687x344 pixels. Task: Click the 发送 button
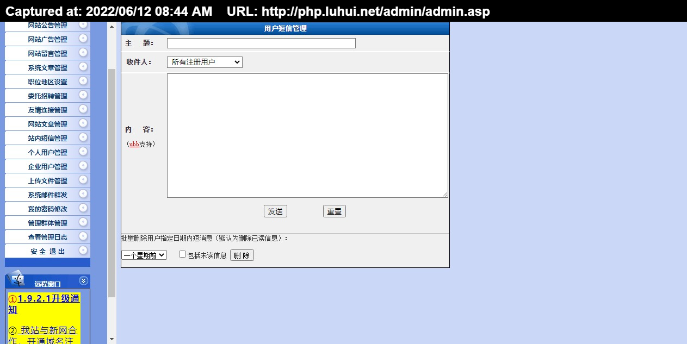coord(275,211)
